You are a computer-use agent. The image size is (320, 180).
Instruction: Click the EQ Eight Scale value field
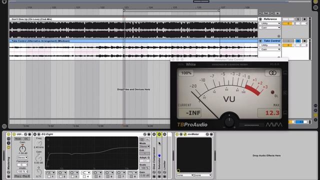[x=144, y=168]
